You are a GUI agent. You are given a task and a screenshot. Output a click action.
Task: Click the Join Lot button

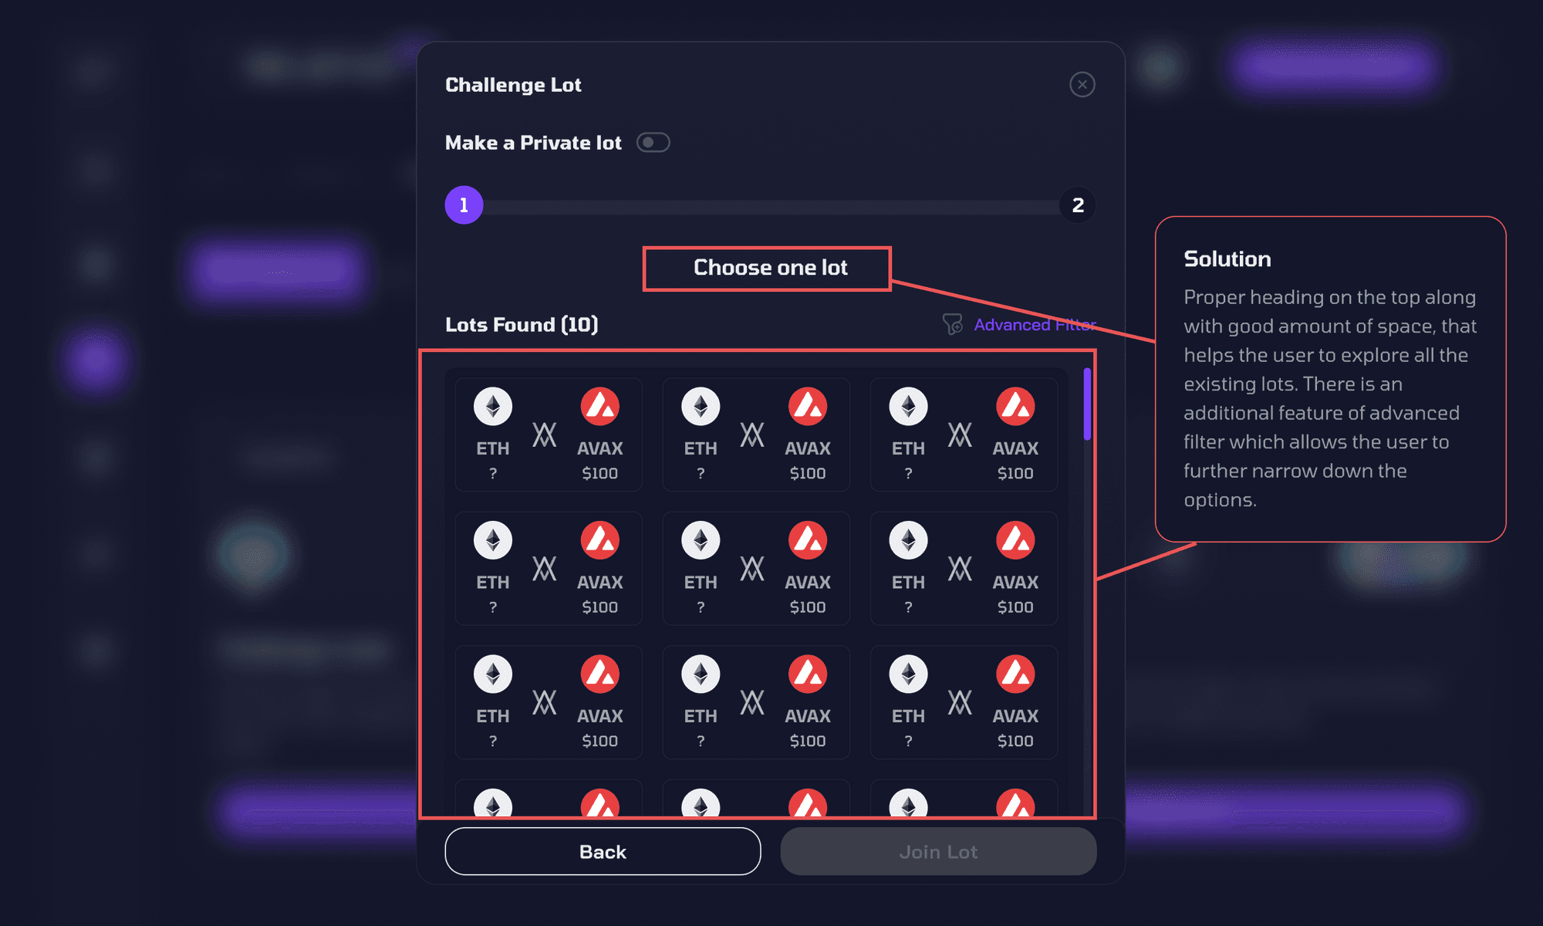click(938, 852)
